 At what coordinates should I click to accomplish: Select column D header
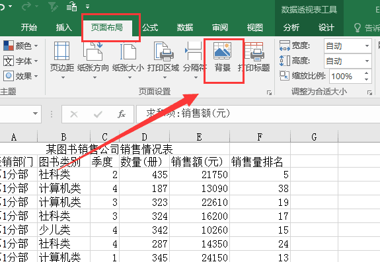(x=145, y=137)
